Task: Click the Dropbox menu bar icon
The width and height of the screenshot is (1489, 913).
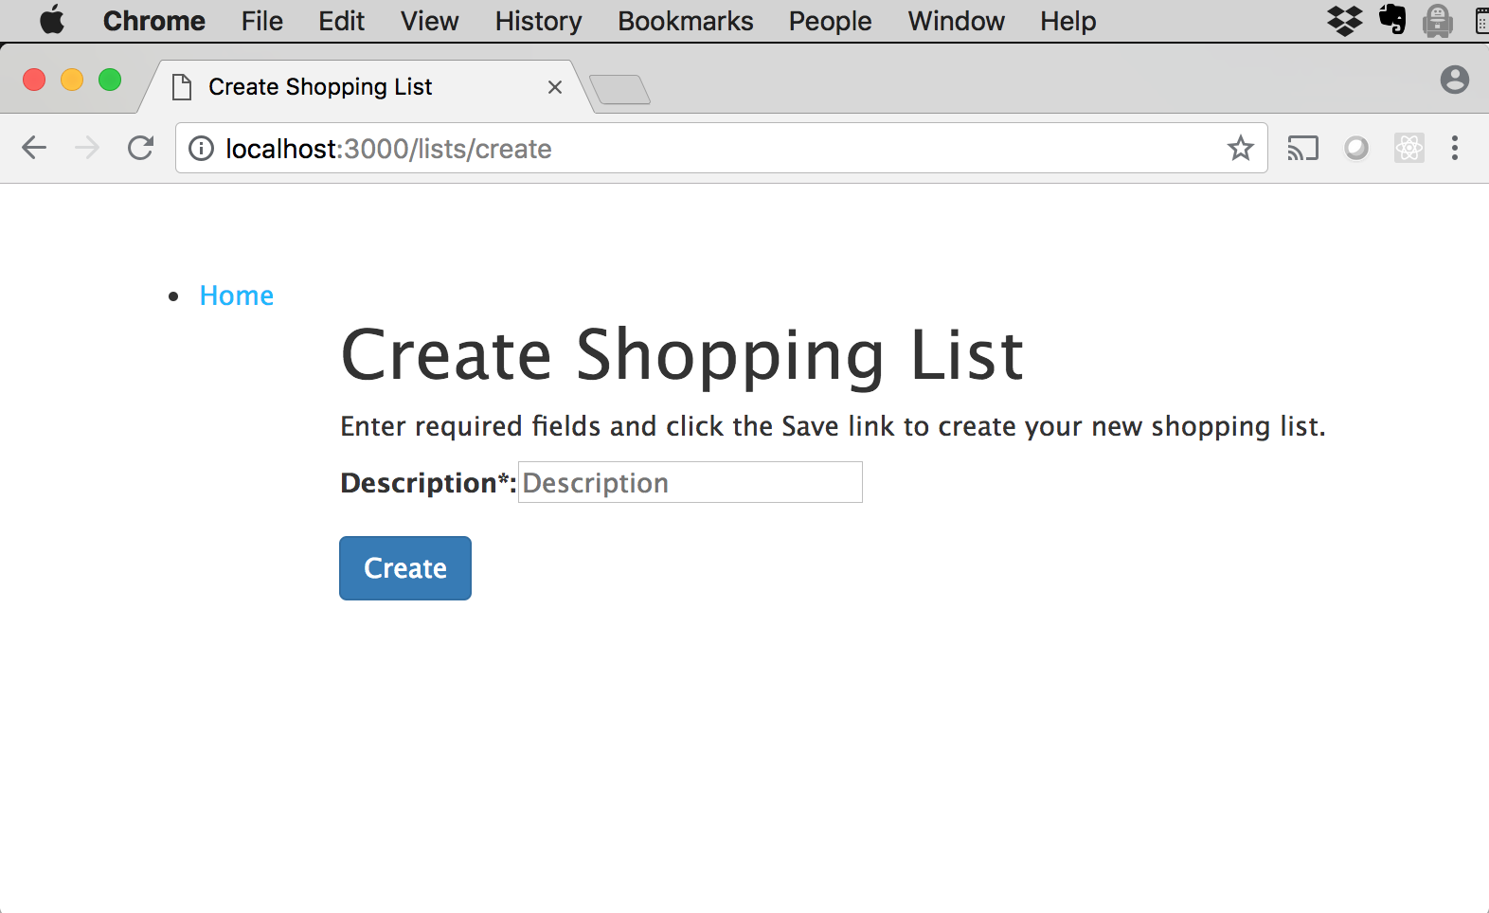Action: coord(1345,20)
